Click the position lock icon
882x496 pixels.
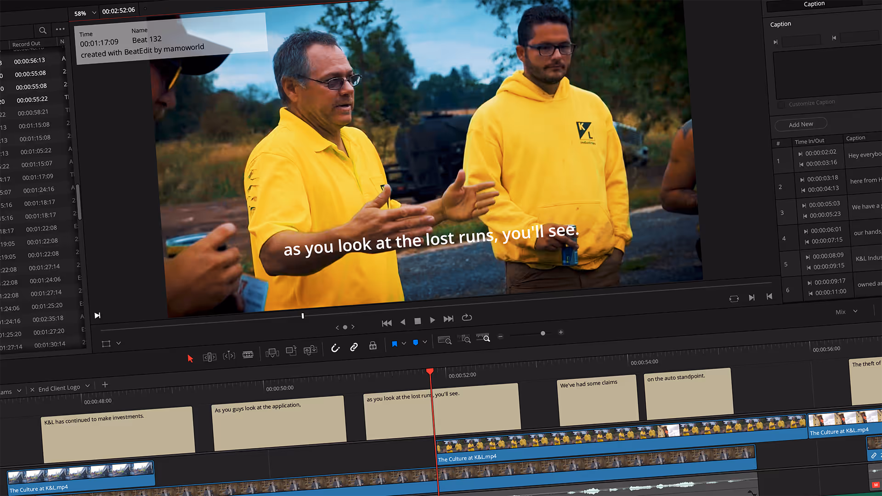(373, 345)
